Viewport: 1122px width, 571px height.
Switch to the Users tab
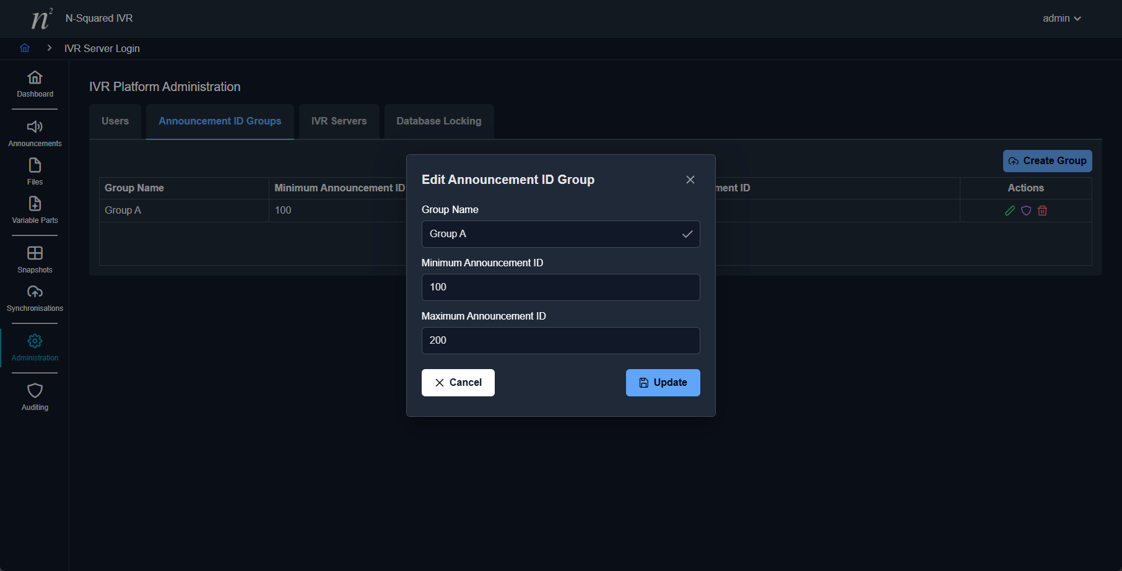[115, 121]
